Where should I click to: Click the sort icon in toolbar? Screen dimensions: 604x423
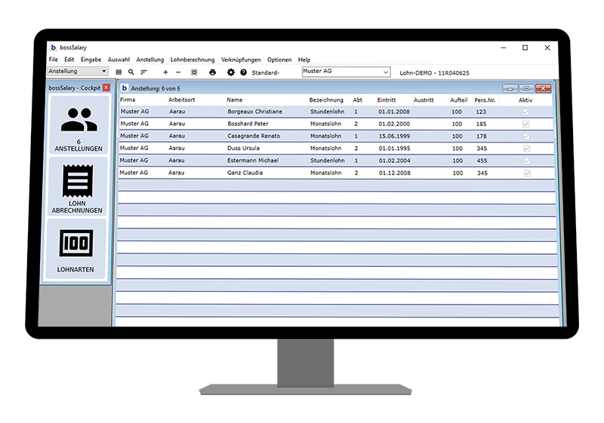[143, 72]
